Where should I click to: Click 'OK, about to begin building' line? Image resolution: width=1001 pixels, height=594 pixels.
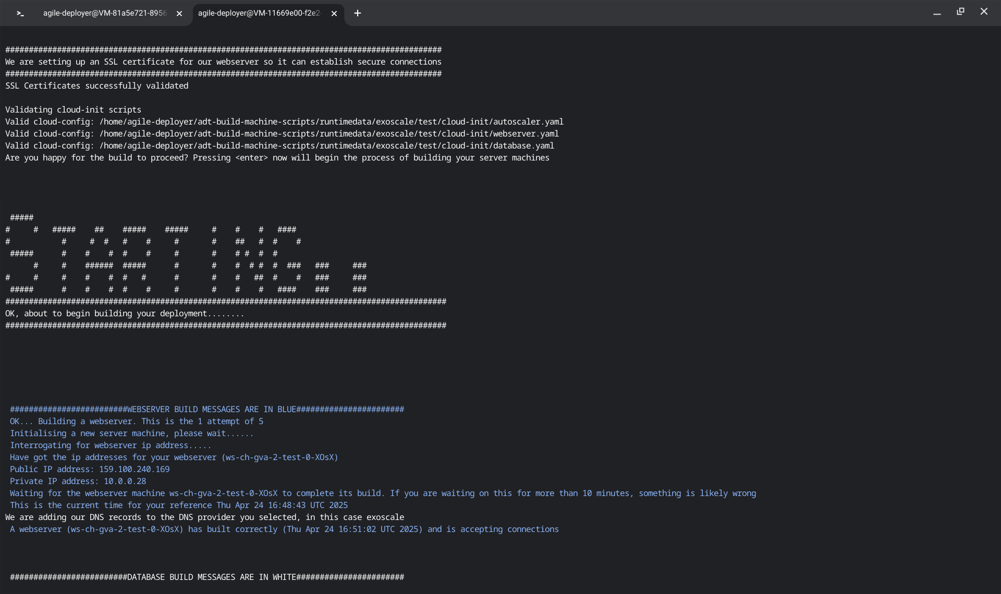point(125,313)
